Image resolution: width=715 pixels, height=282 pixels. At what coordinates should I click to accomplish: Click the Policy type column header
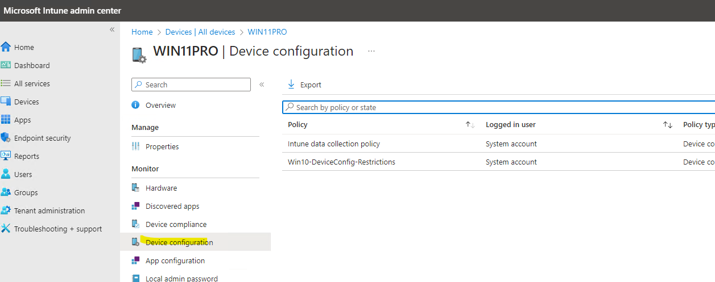point(699,125)
